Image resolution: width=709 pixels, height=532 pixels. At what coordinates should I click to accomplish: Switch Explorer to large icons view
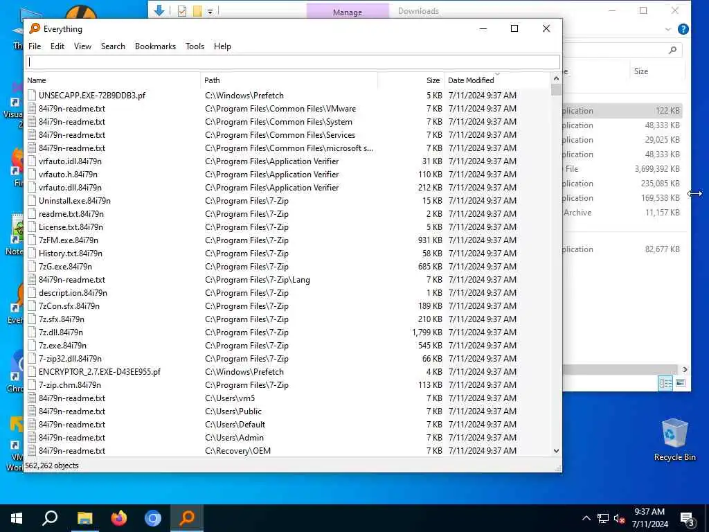(680, 383)
